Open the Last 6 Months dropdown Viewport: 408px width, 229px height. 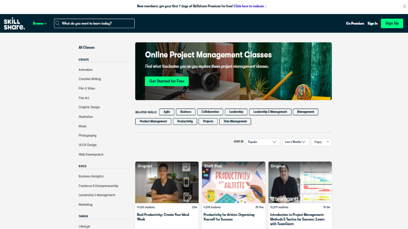tap(296, 142)
